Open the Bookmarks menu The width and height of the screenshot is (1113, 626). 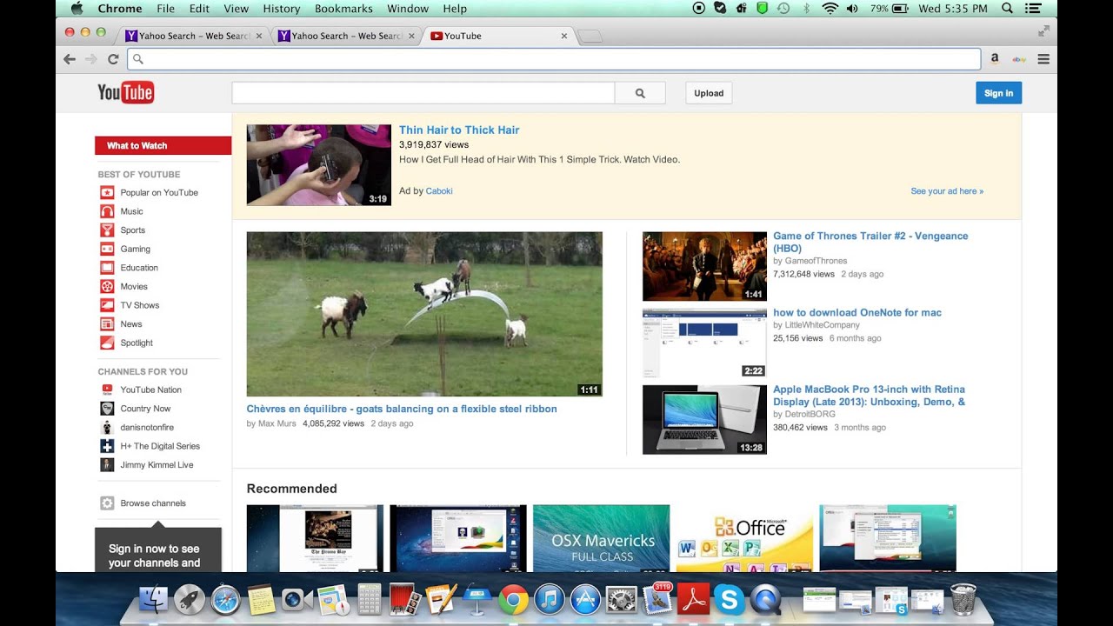pyautogui.click(x=343, y=9)
